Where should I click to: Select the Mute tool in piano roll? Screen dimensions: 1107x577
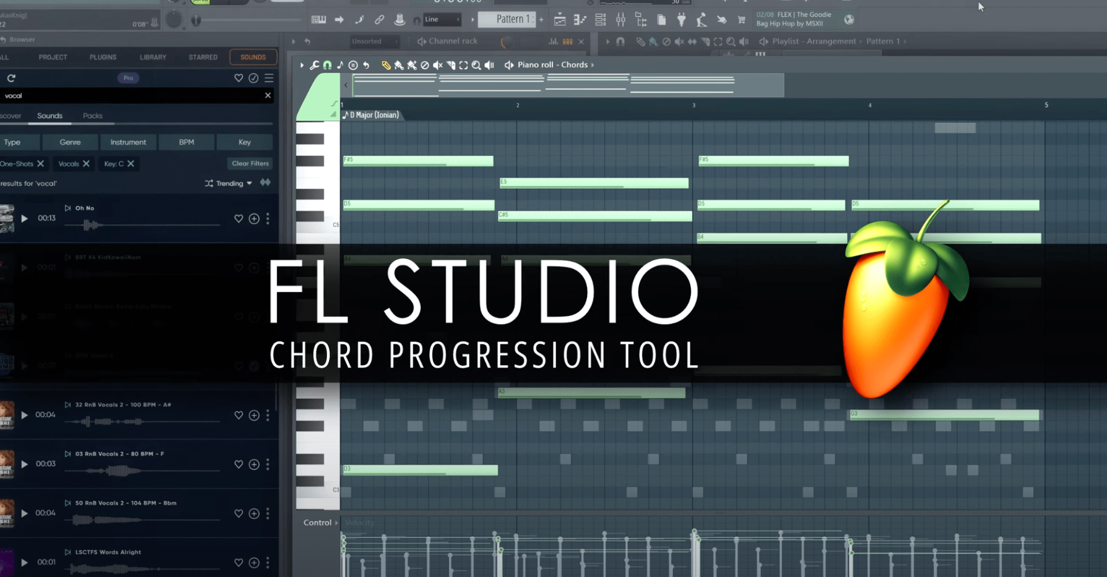(438, 65)
